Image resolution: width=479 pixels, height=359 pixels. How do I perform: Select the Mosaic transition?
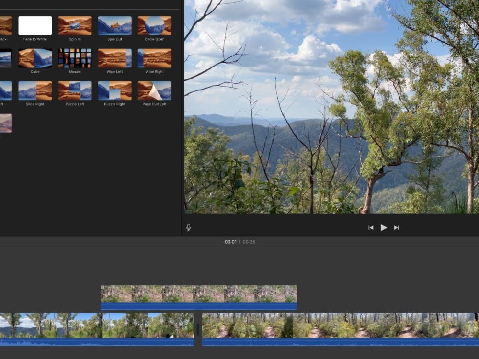pyautogui.click(x=75, y=58)
